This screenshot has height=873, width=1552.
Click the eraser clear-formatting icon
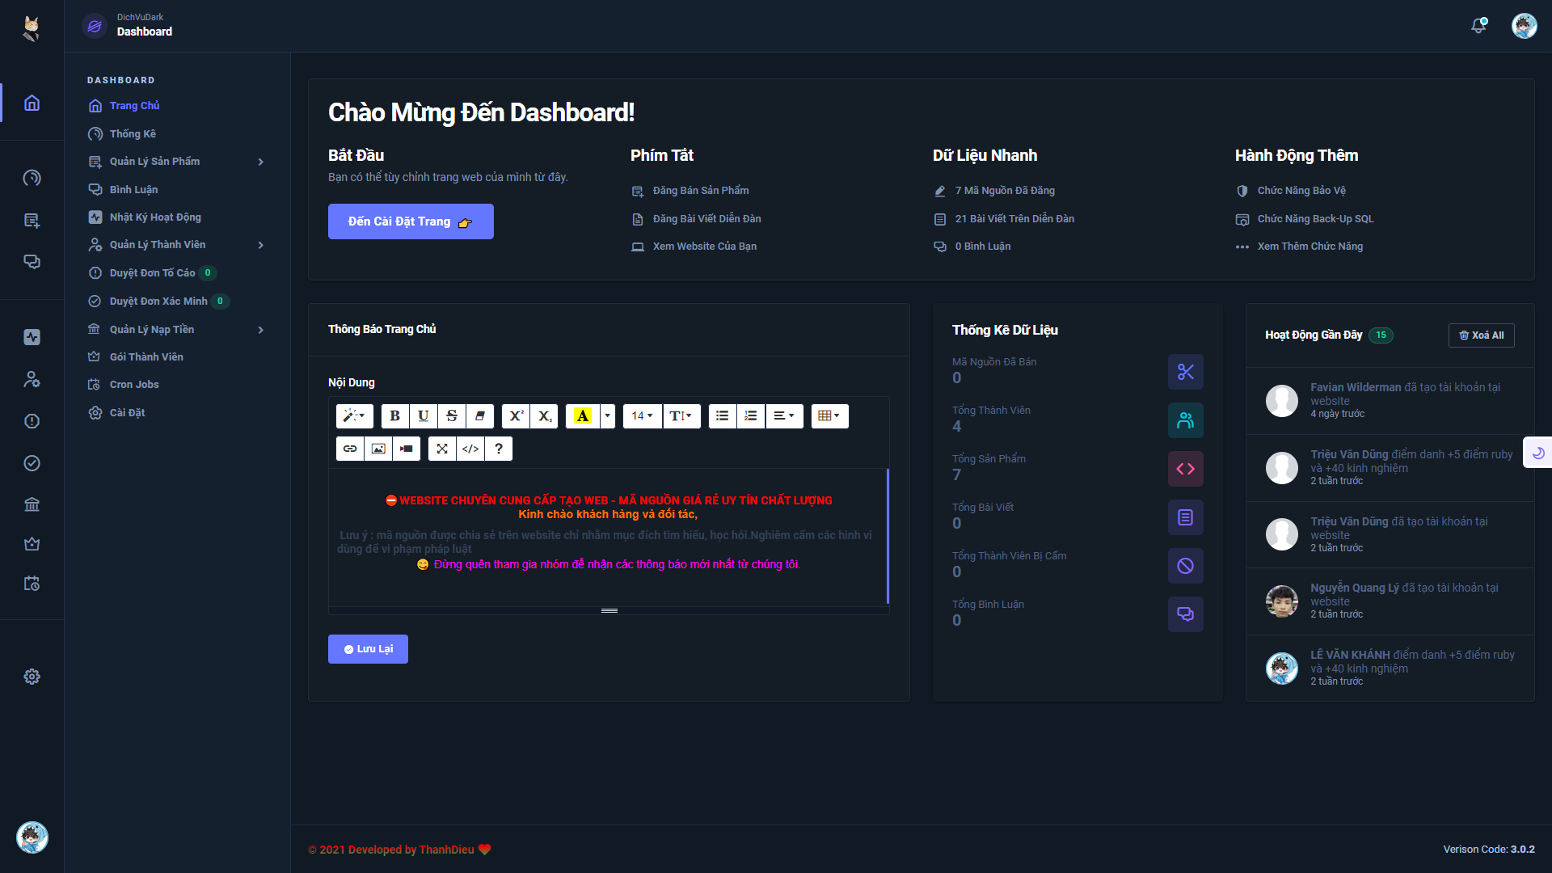point(480,416)
